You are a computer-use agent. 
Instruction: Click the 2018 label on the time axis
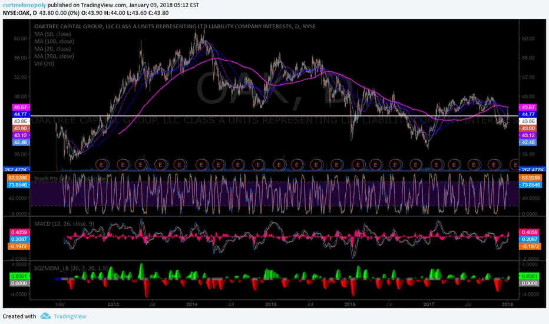[x=508, y=305]
